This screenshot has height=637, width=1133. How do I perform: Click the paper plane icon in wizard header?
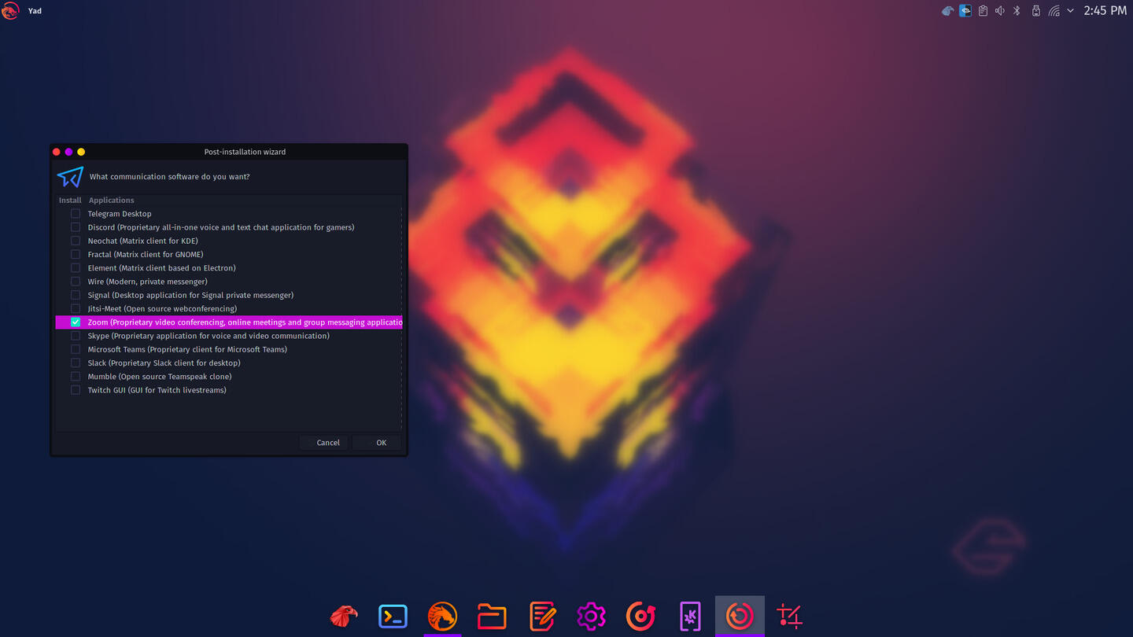point(70,176)
